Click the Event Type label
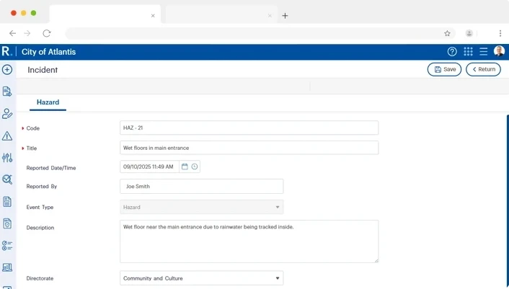This screenshot has height=289, width=509. click(40, 208)
